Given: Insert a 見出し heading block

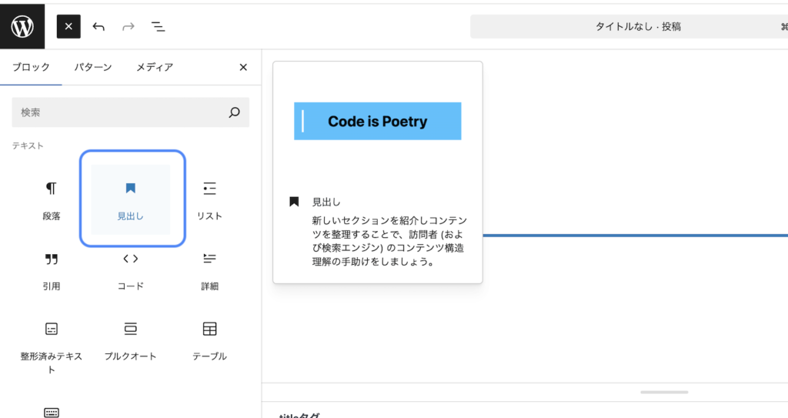Looking at the screenshot, I should pyautogui.click(x=131, y=199).
